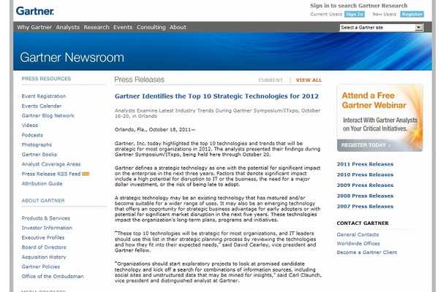Select the Current press releases tab

click(x=271, y=80)
